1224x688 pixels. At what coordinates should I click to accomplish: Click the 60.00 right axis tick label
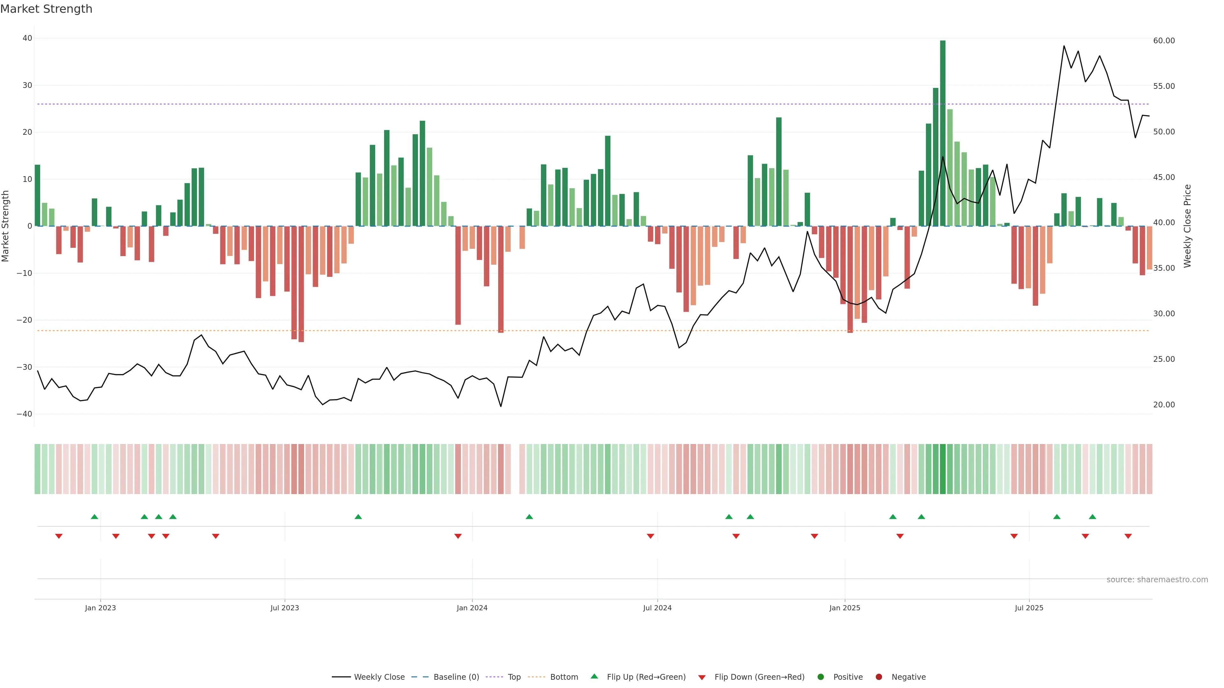coord(1164,41)
